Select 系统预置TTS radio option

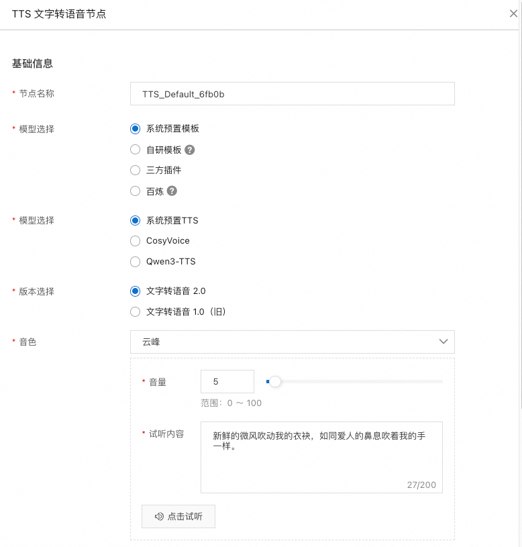[x=136, y=220]
